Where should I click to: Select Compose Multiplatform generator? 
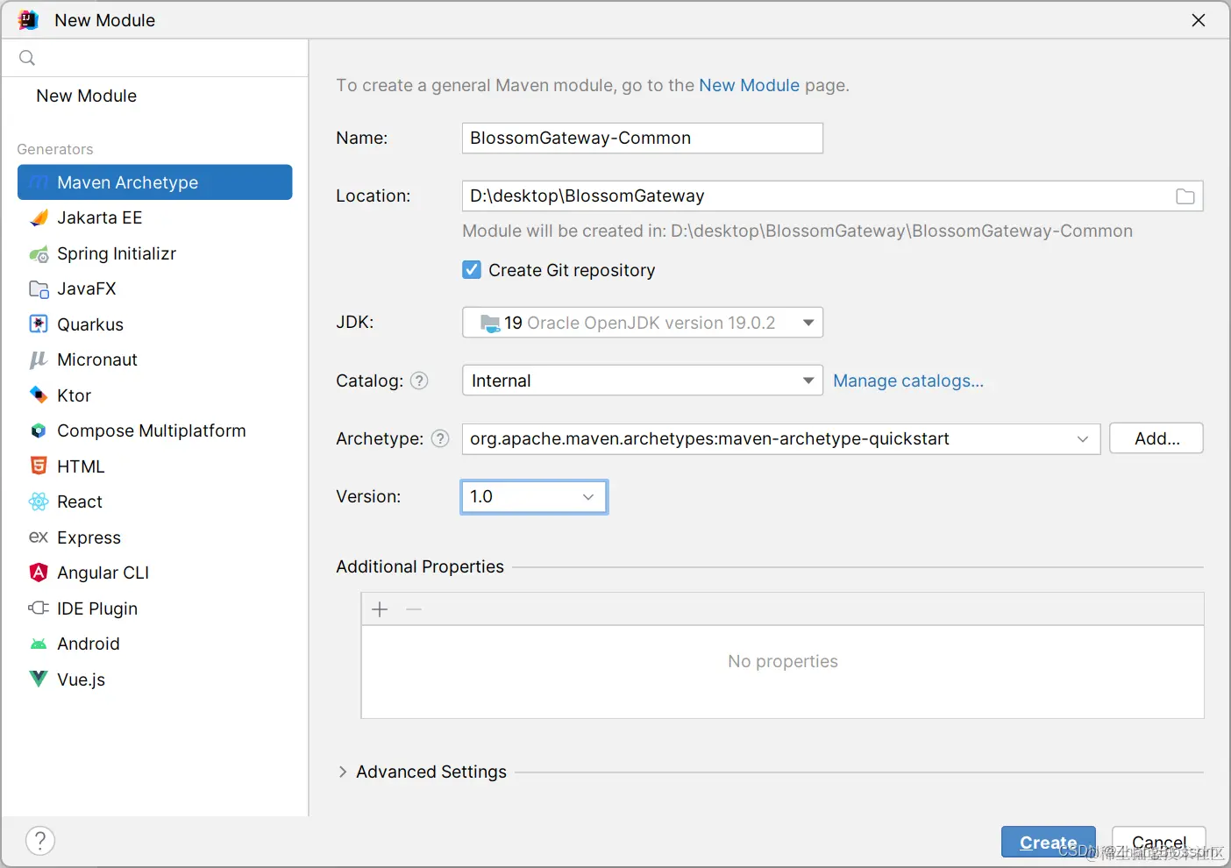pos(151,430)
